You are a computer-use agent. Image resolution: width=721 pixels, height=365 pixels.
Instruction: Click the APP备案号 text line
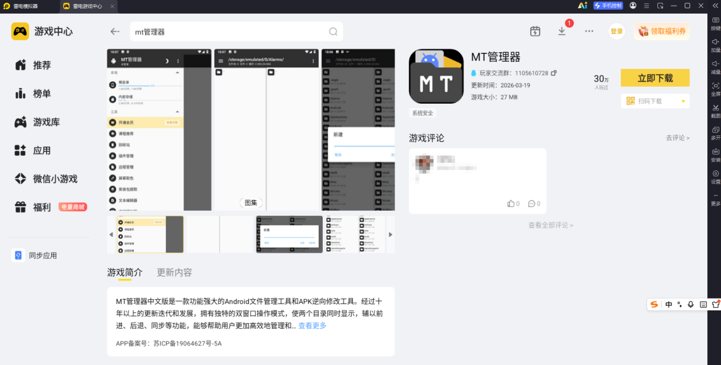(x=169, y=343)
